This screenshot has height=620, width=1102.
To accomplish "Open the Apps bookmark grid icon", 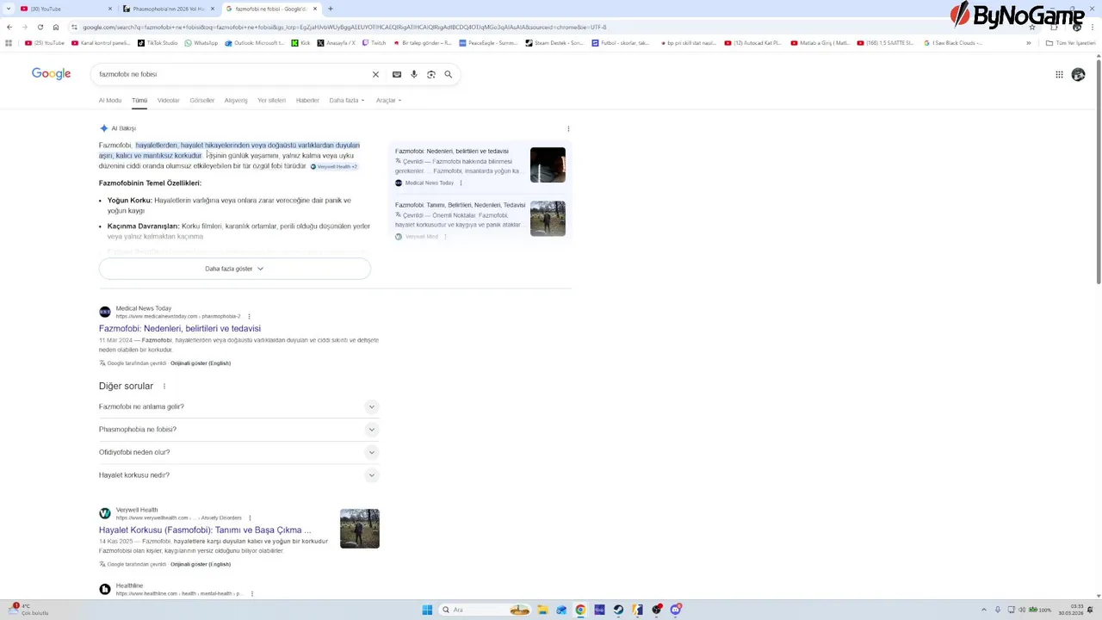I will click(9, 43).
